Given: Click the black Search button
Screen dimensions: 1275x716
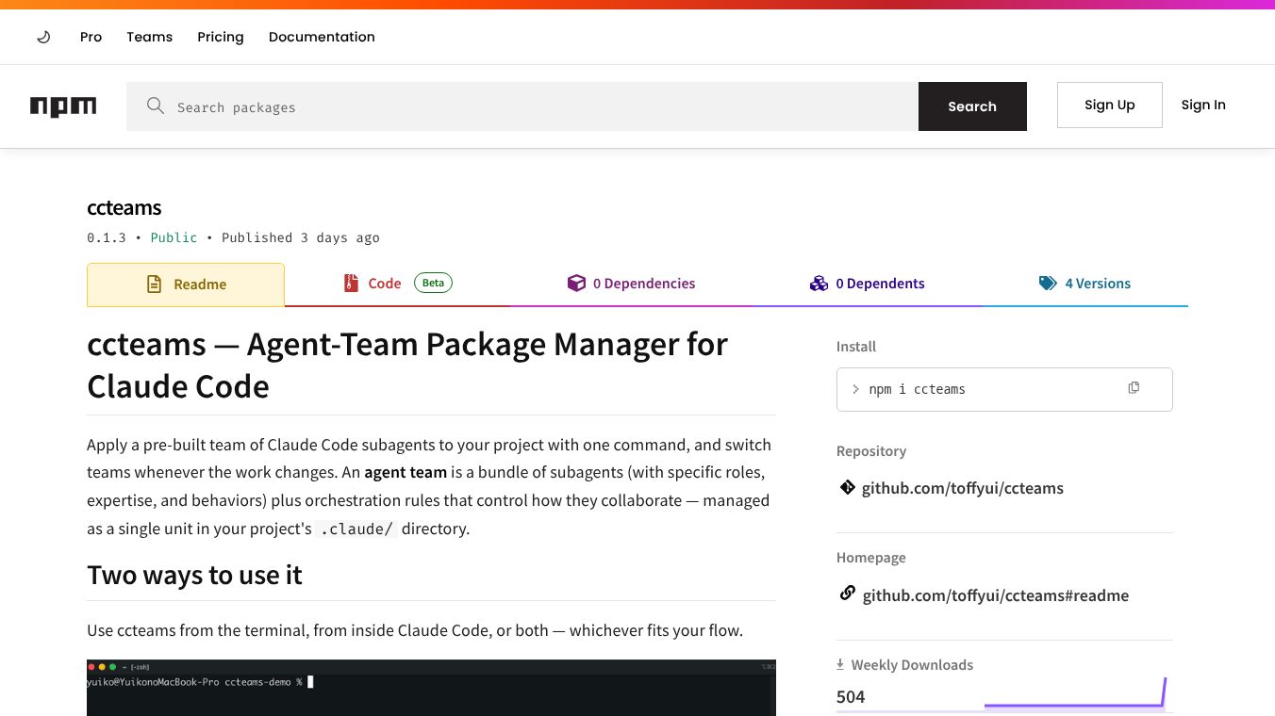Looking at the screenshot, I should tap(972, 106).
